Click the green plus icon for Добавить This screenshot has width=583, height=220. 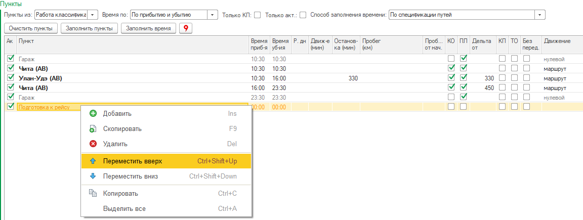pos(93,114)
